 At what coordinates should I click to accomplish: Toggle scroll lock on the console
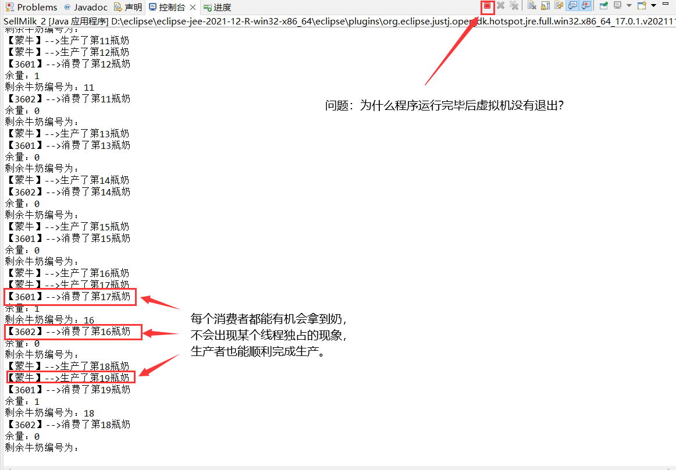coord(545,6)
